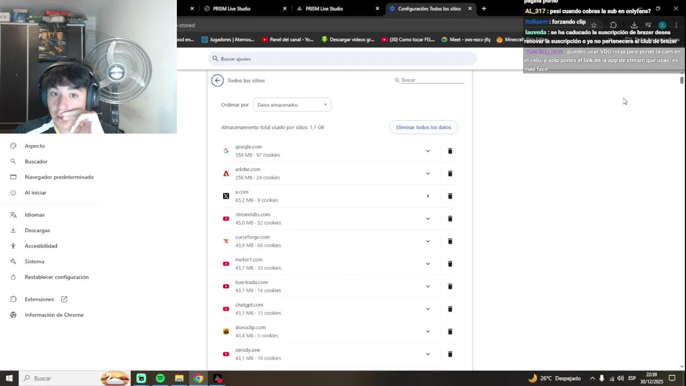Click the microphone icon in system tray
686x386 pixels.
(x=602, y=378)
